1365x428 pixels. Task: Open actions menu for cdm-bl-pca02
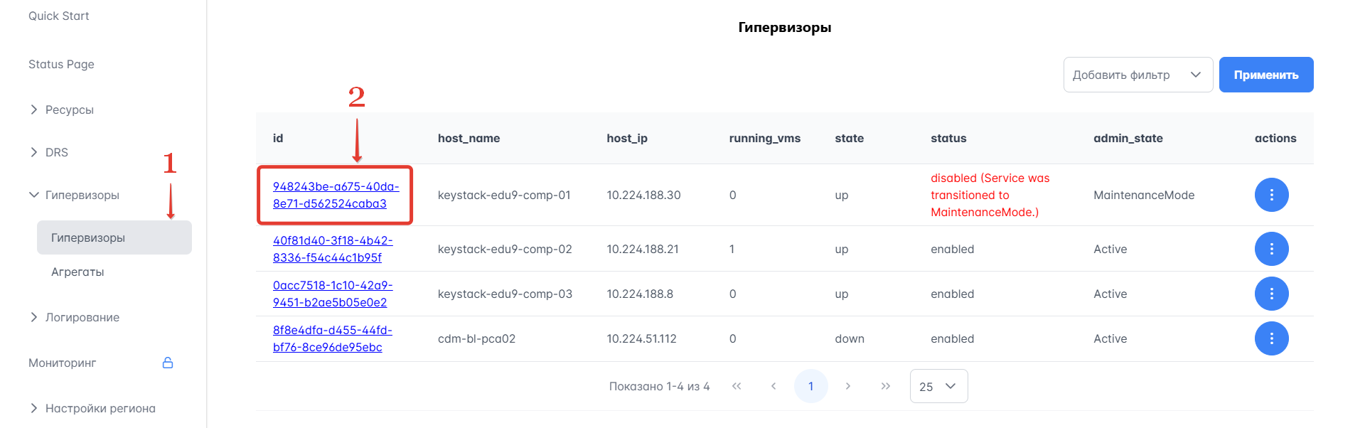pos(1271,338)
